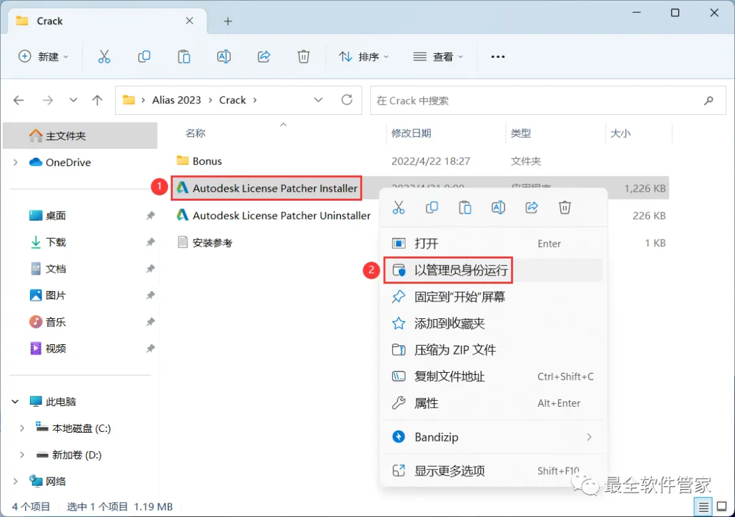Sort by 类型 column header
The image size is (735, 517).
(521, 133)
